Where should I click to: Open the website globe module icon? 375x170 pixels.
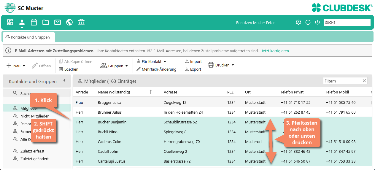coord(69,22)
